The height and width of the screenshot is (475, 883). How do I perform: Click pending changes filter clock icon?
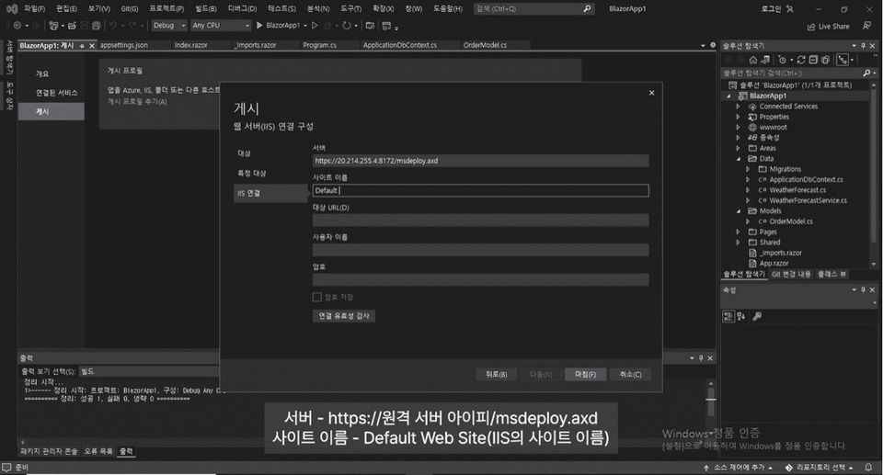(782, 60)
